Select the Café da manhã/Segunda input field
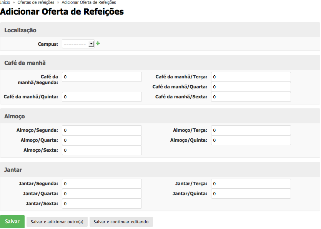Screen dimensions: 321x229 click(x=101, y=76)
